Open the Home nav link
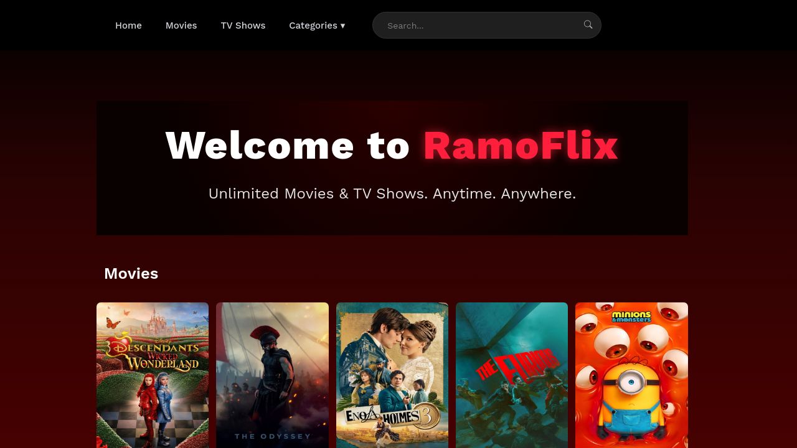Viewport: 797px width, 448px height. [x=128, y=26]
